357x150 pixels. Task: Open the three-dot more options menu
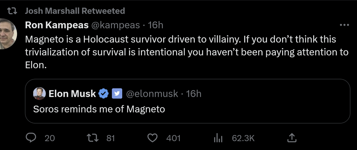(344, 25)
